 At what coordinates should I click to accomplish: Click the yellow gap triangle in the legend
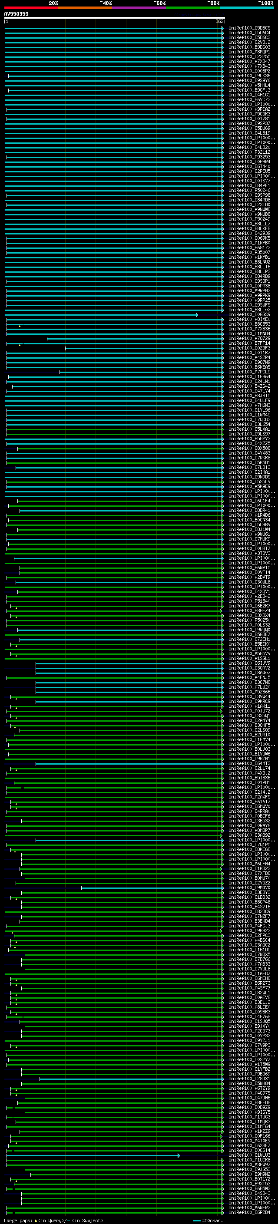36,1221
